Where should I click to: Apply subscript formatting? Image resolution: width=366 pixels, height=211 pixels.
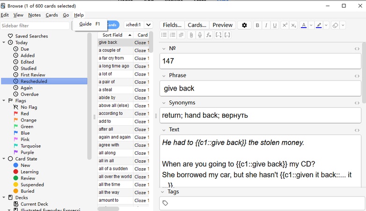tap(293, 25)
